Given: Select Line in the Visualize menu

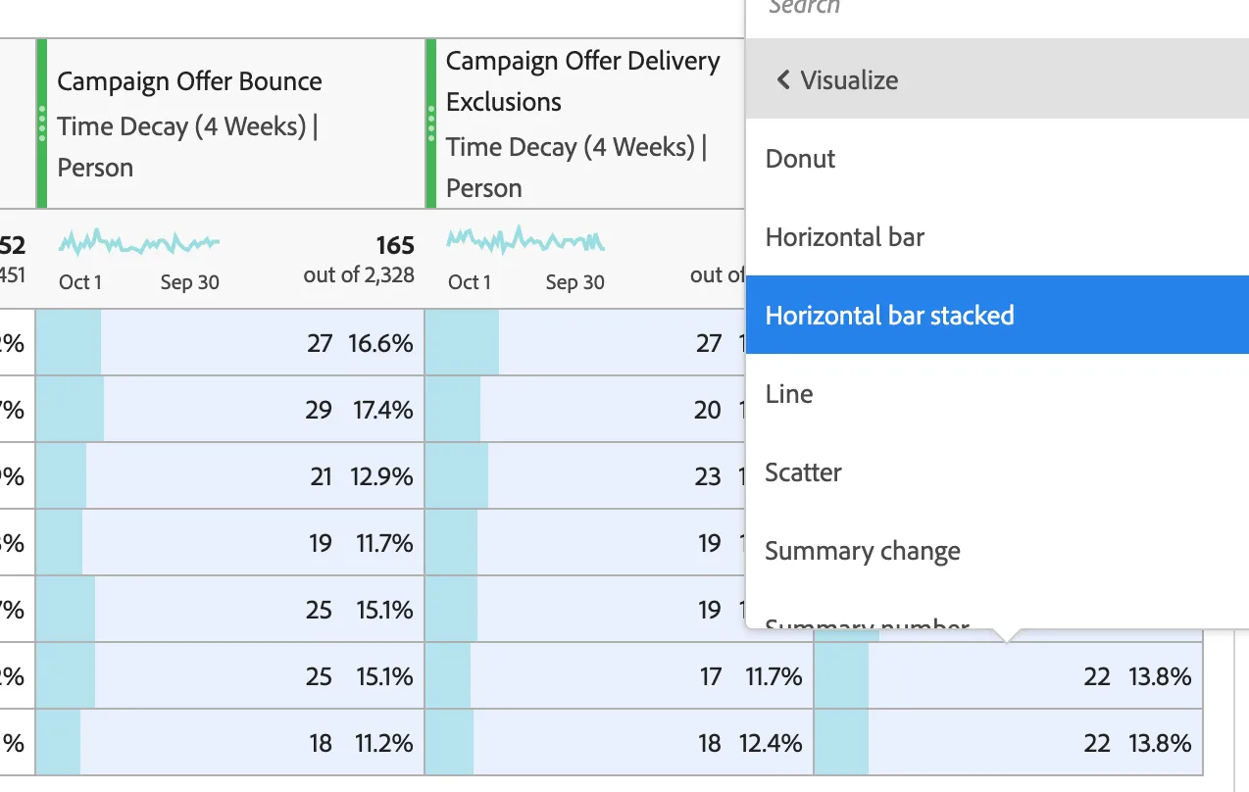Looking at the screenshot, I should [997, 393].
